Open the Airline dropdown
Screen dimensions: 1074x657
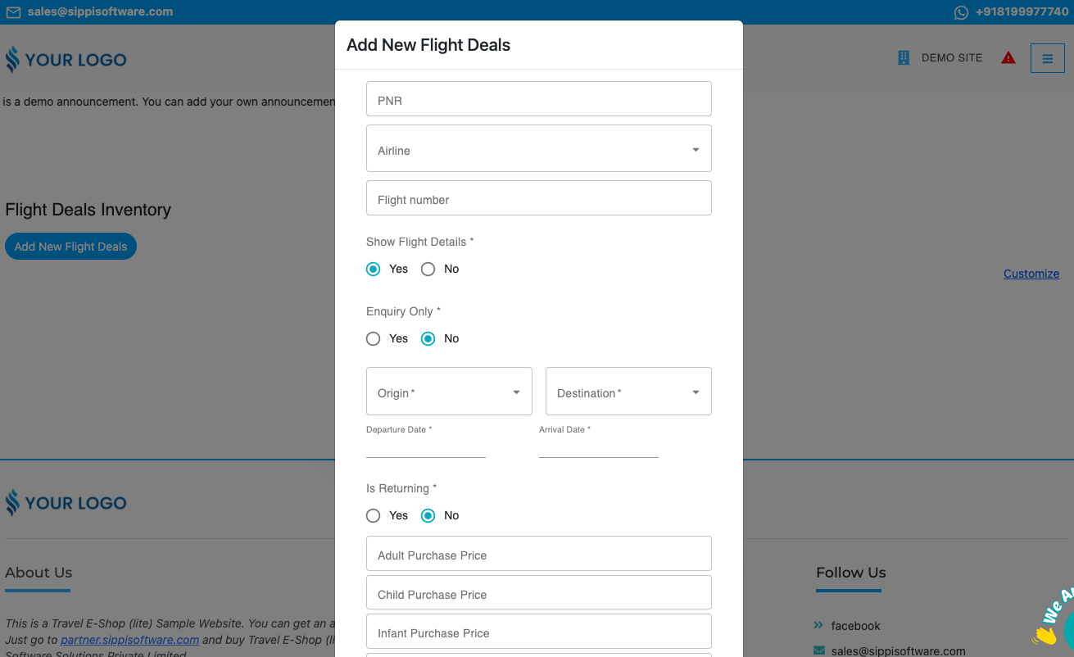pyautogui.click(x=538, y=149)
